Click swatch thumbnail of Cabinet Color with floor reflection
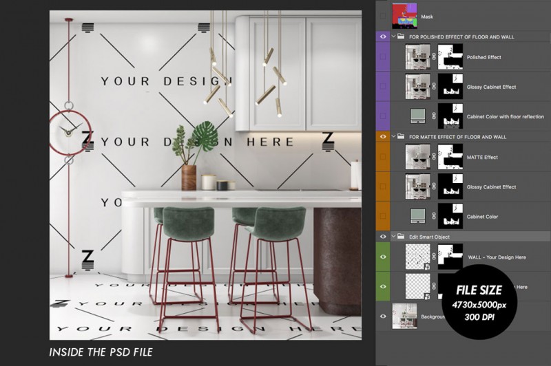 418,116
